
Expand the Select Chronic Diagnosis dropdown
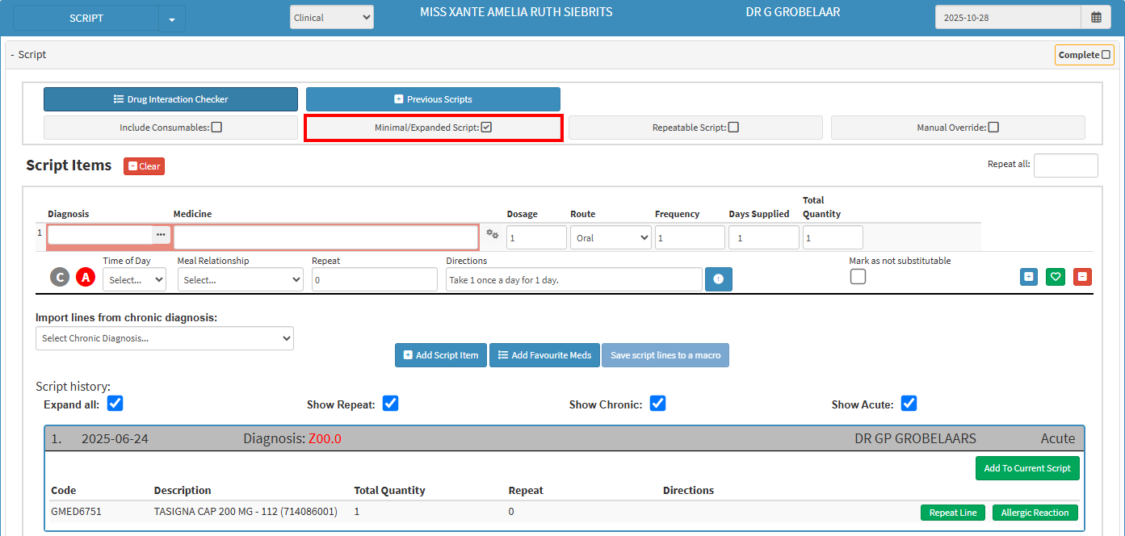pos(165,338)
